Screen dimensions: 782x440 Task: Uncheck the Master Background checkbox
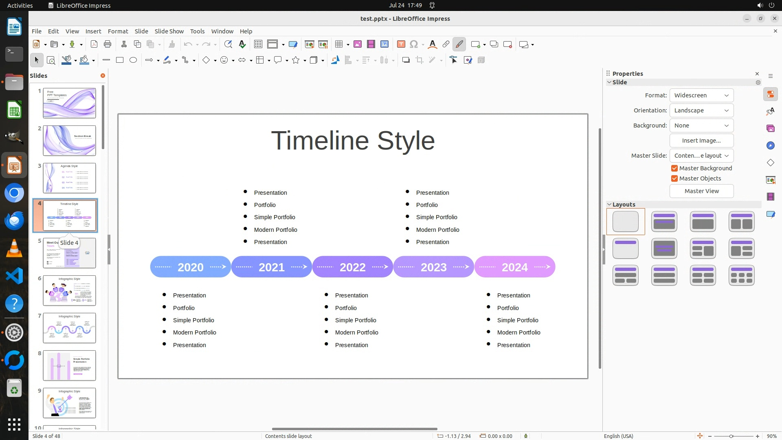(x=674, y=168)
